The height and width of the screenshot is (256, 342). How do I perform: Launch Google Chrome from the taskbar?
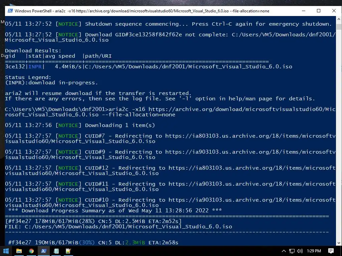31,251
